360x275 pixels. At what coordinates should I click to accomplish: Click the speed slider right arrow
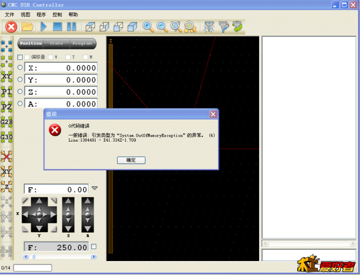[94, 257]
